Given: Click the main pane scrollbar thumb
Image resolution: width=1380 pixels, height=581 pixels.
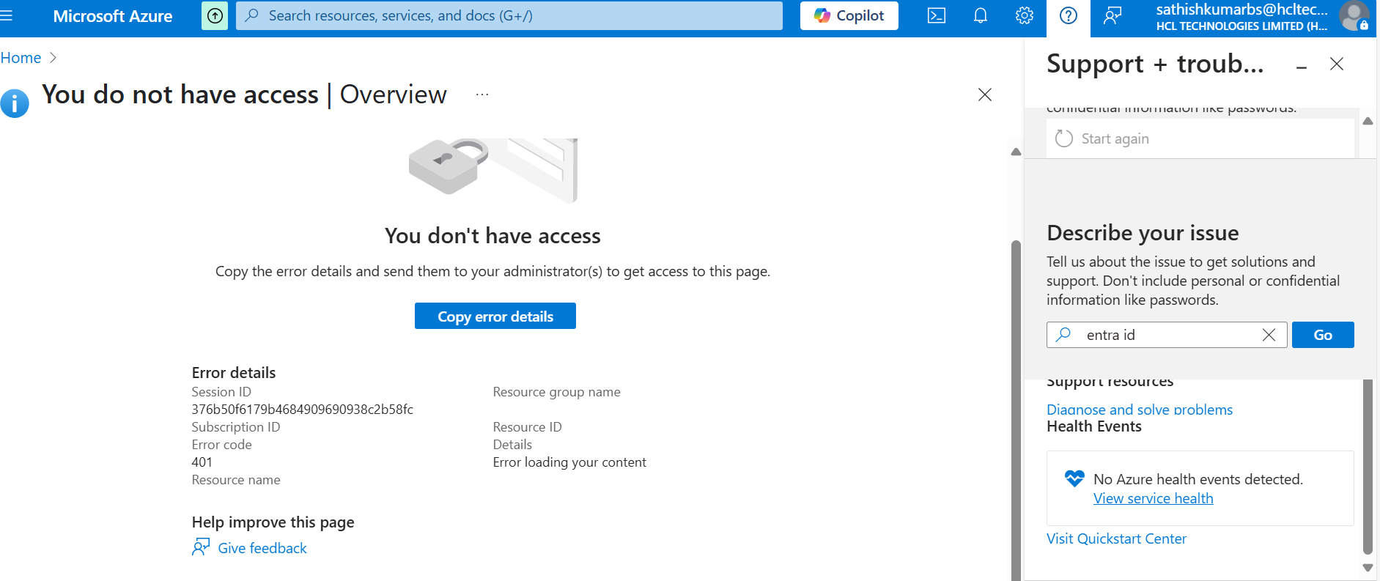Looking at the screenshot, I should pos(1016,410).
